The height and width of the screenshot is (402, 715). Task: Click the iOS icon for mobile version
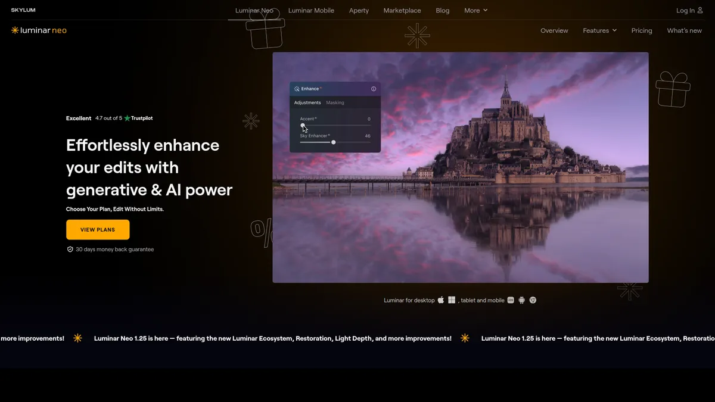click(511, 300)
